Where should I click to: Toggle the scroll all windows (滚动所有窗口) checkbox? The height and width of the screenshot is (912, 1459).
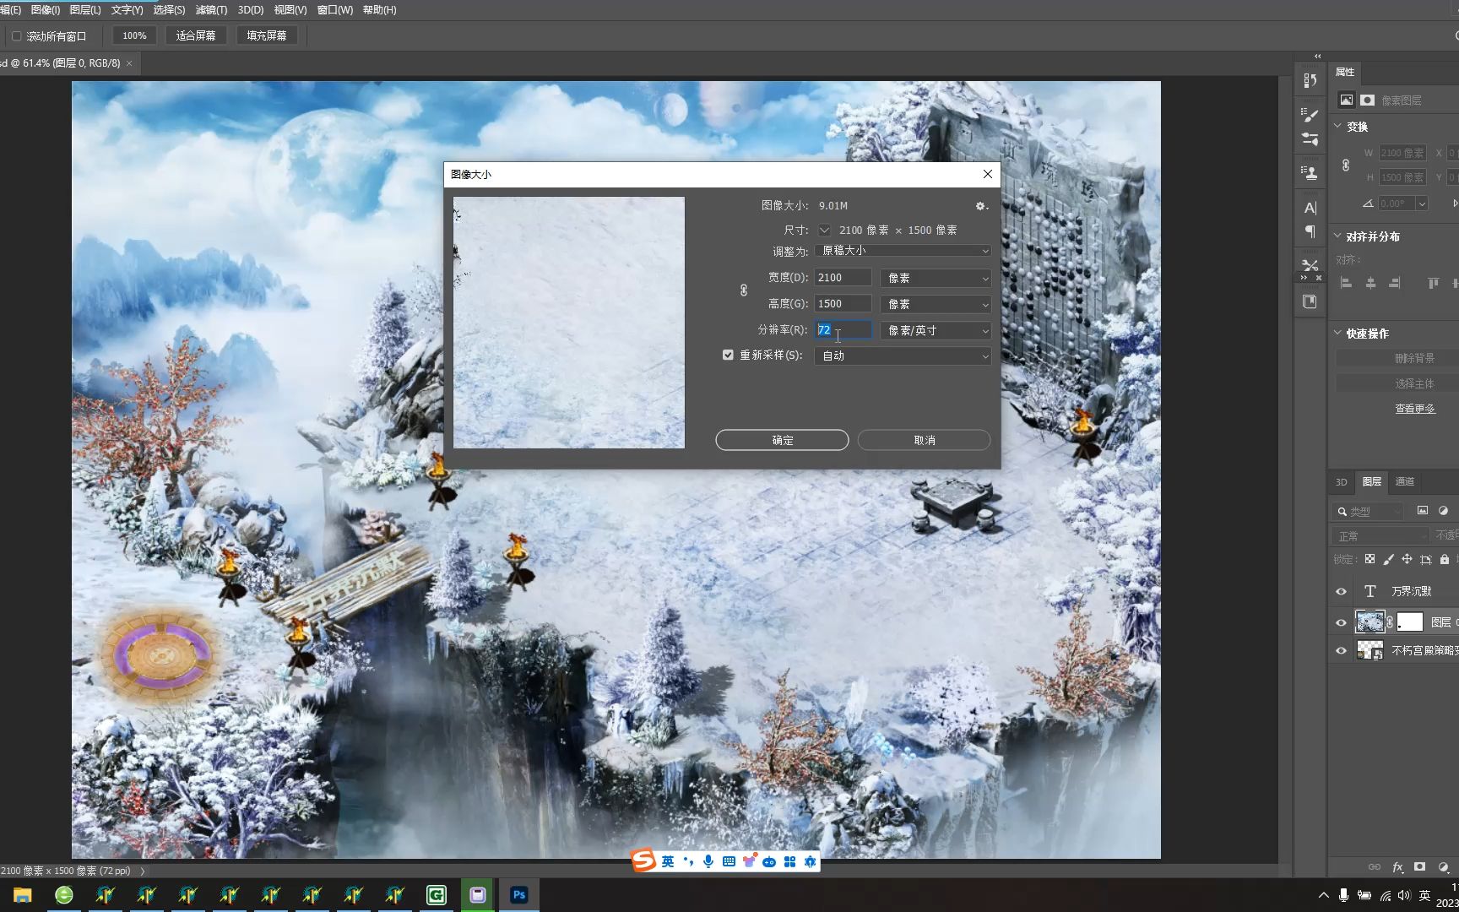[16, 36]
